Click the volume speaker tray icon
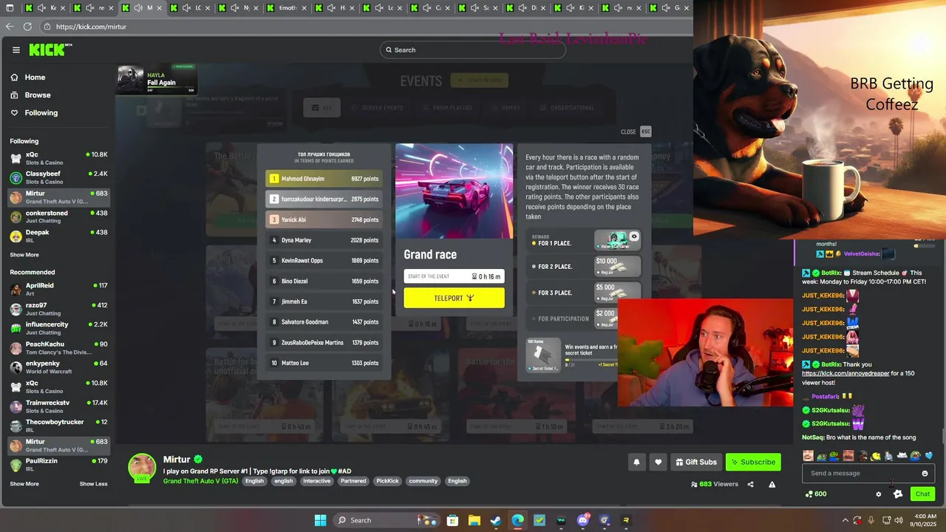946x532 pixels. click(899, 520)
